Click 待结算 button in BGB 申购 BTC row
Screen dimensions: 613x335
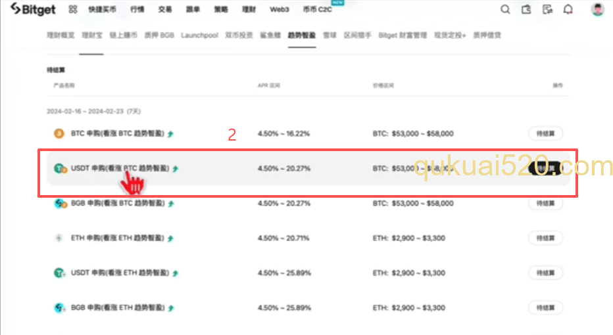(545, 204)
